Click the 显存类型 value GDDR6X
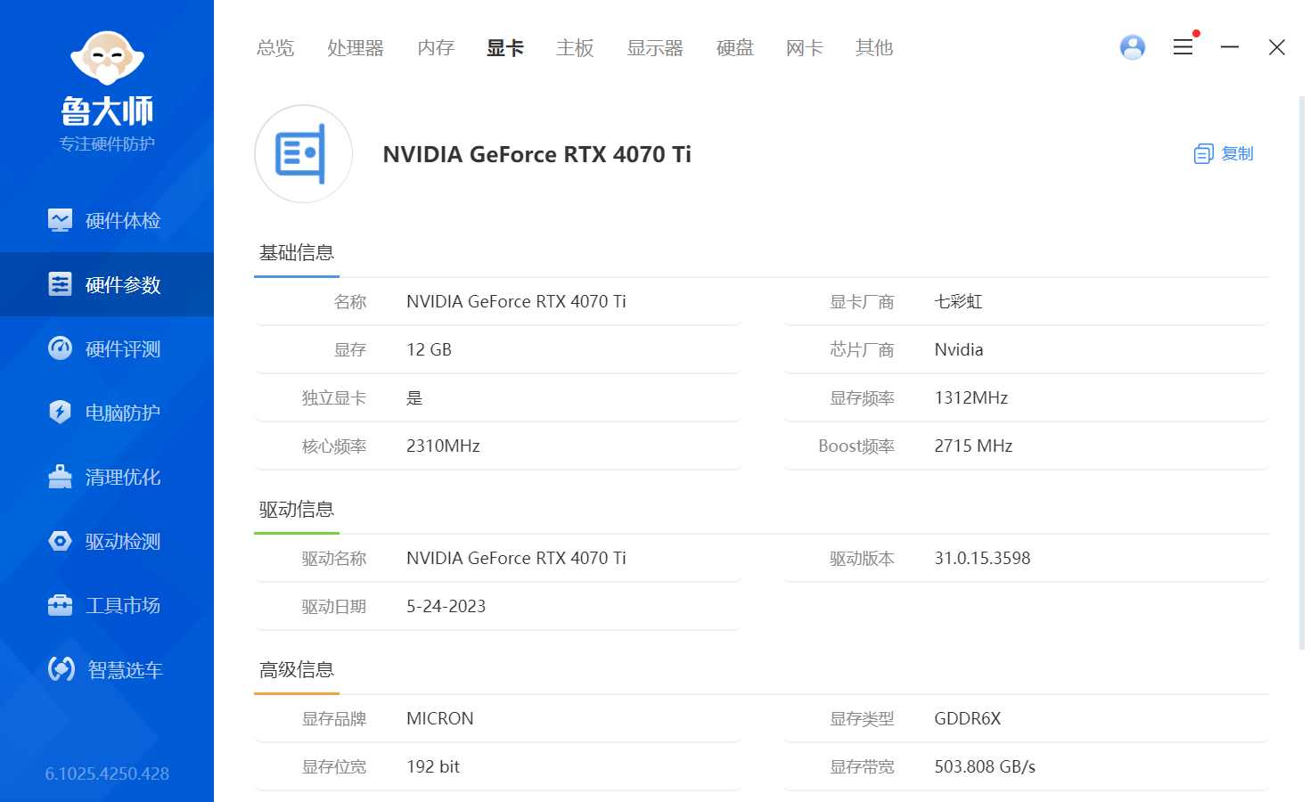1310x802 pixels. [x=968, y=718]
